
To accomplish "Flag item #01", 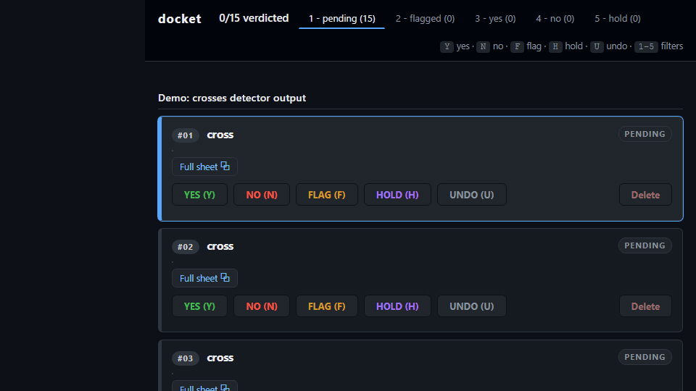I will (x=327, y=195).
